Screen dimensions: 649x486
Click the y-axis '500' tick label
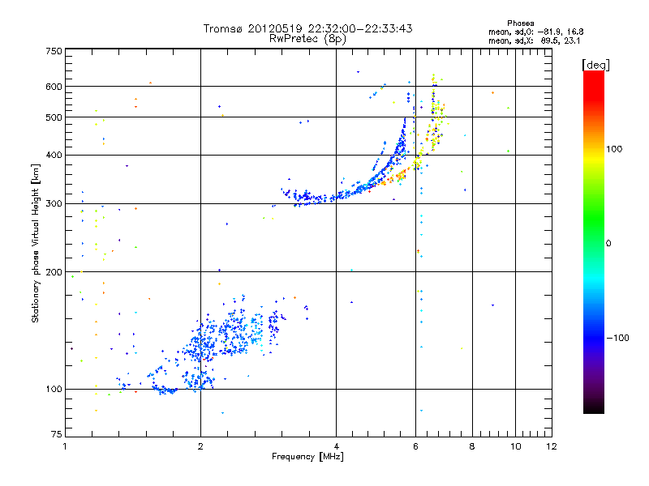click(x=54, y=117)
